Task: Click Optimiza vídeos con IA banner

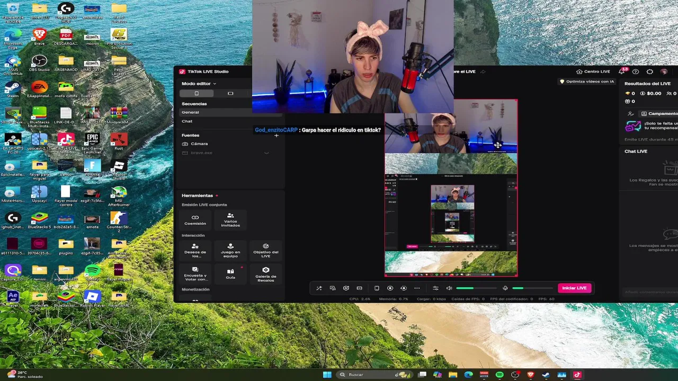Action: [587, 81]
